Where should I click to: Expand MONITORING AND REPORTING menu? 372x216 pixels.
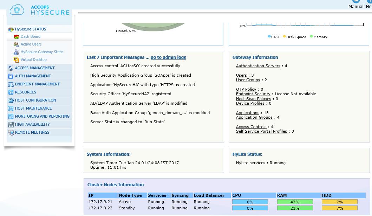point(42,116)
